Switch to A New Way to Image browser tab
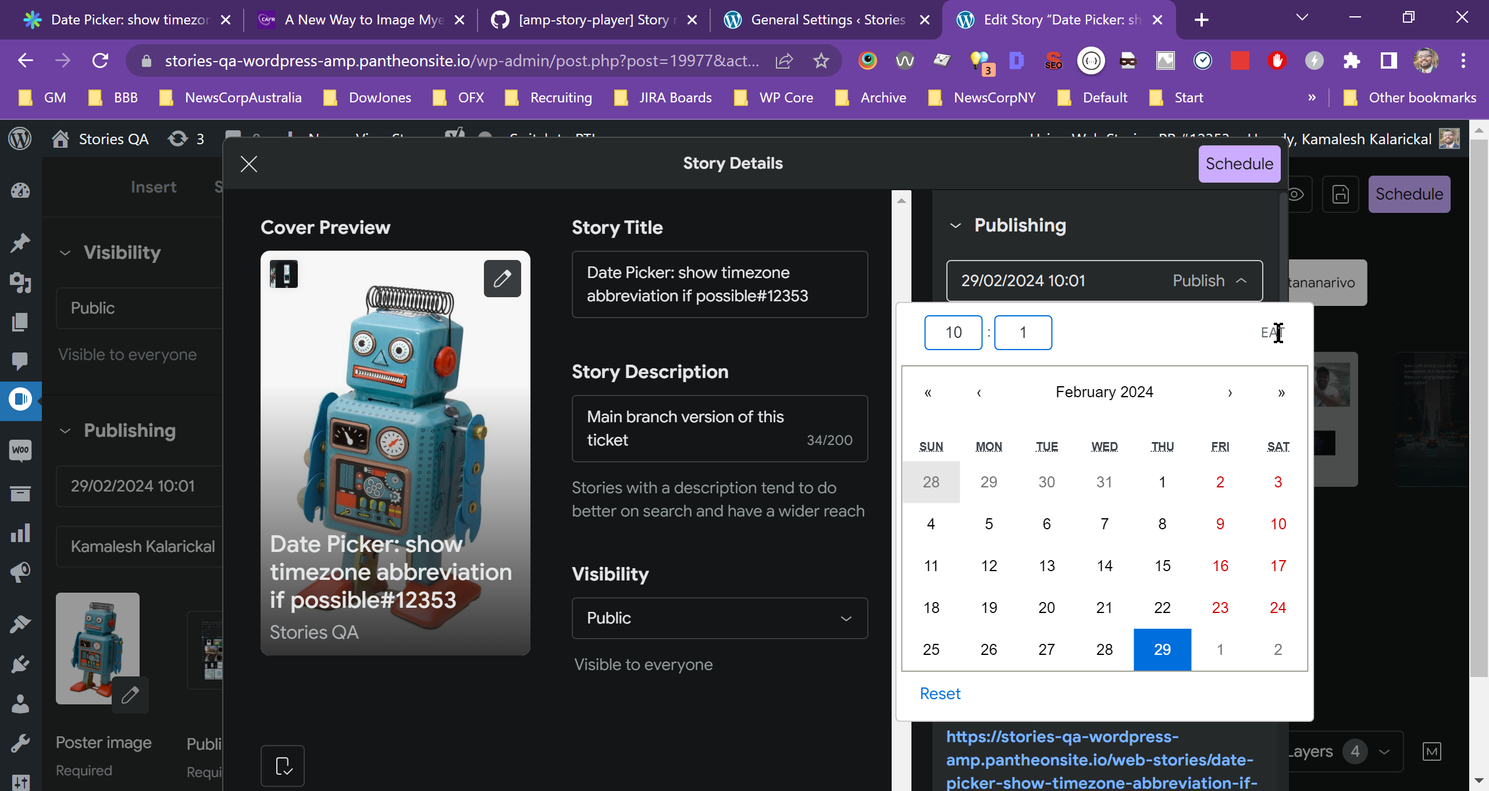The image size is (1489, 791). (x=361, y=20)
